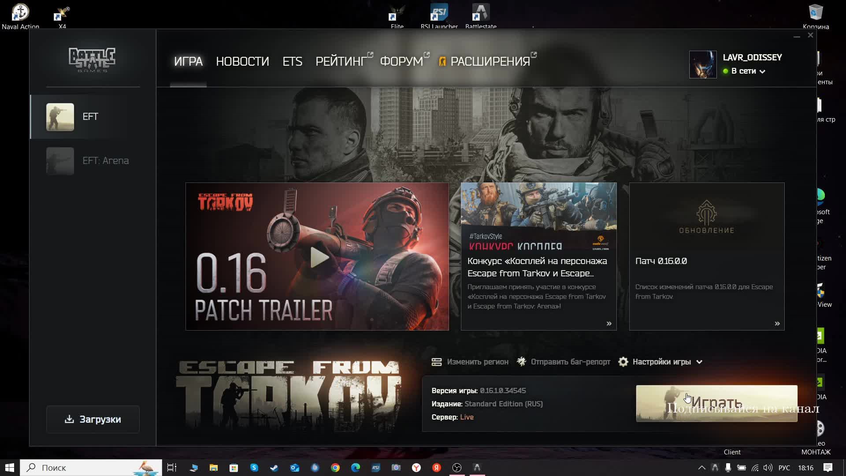The image size is (846, 476).
Task: Click the LAVR_ODISSEY username
Action: point(752,57)
